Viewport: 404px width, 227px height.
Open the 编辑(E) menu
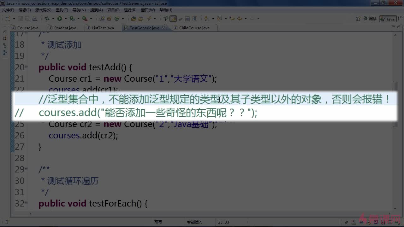pyautogui.click(x=24, y=10)
